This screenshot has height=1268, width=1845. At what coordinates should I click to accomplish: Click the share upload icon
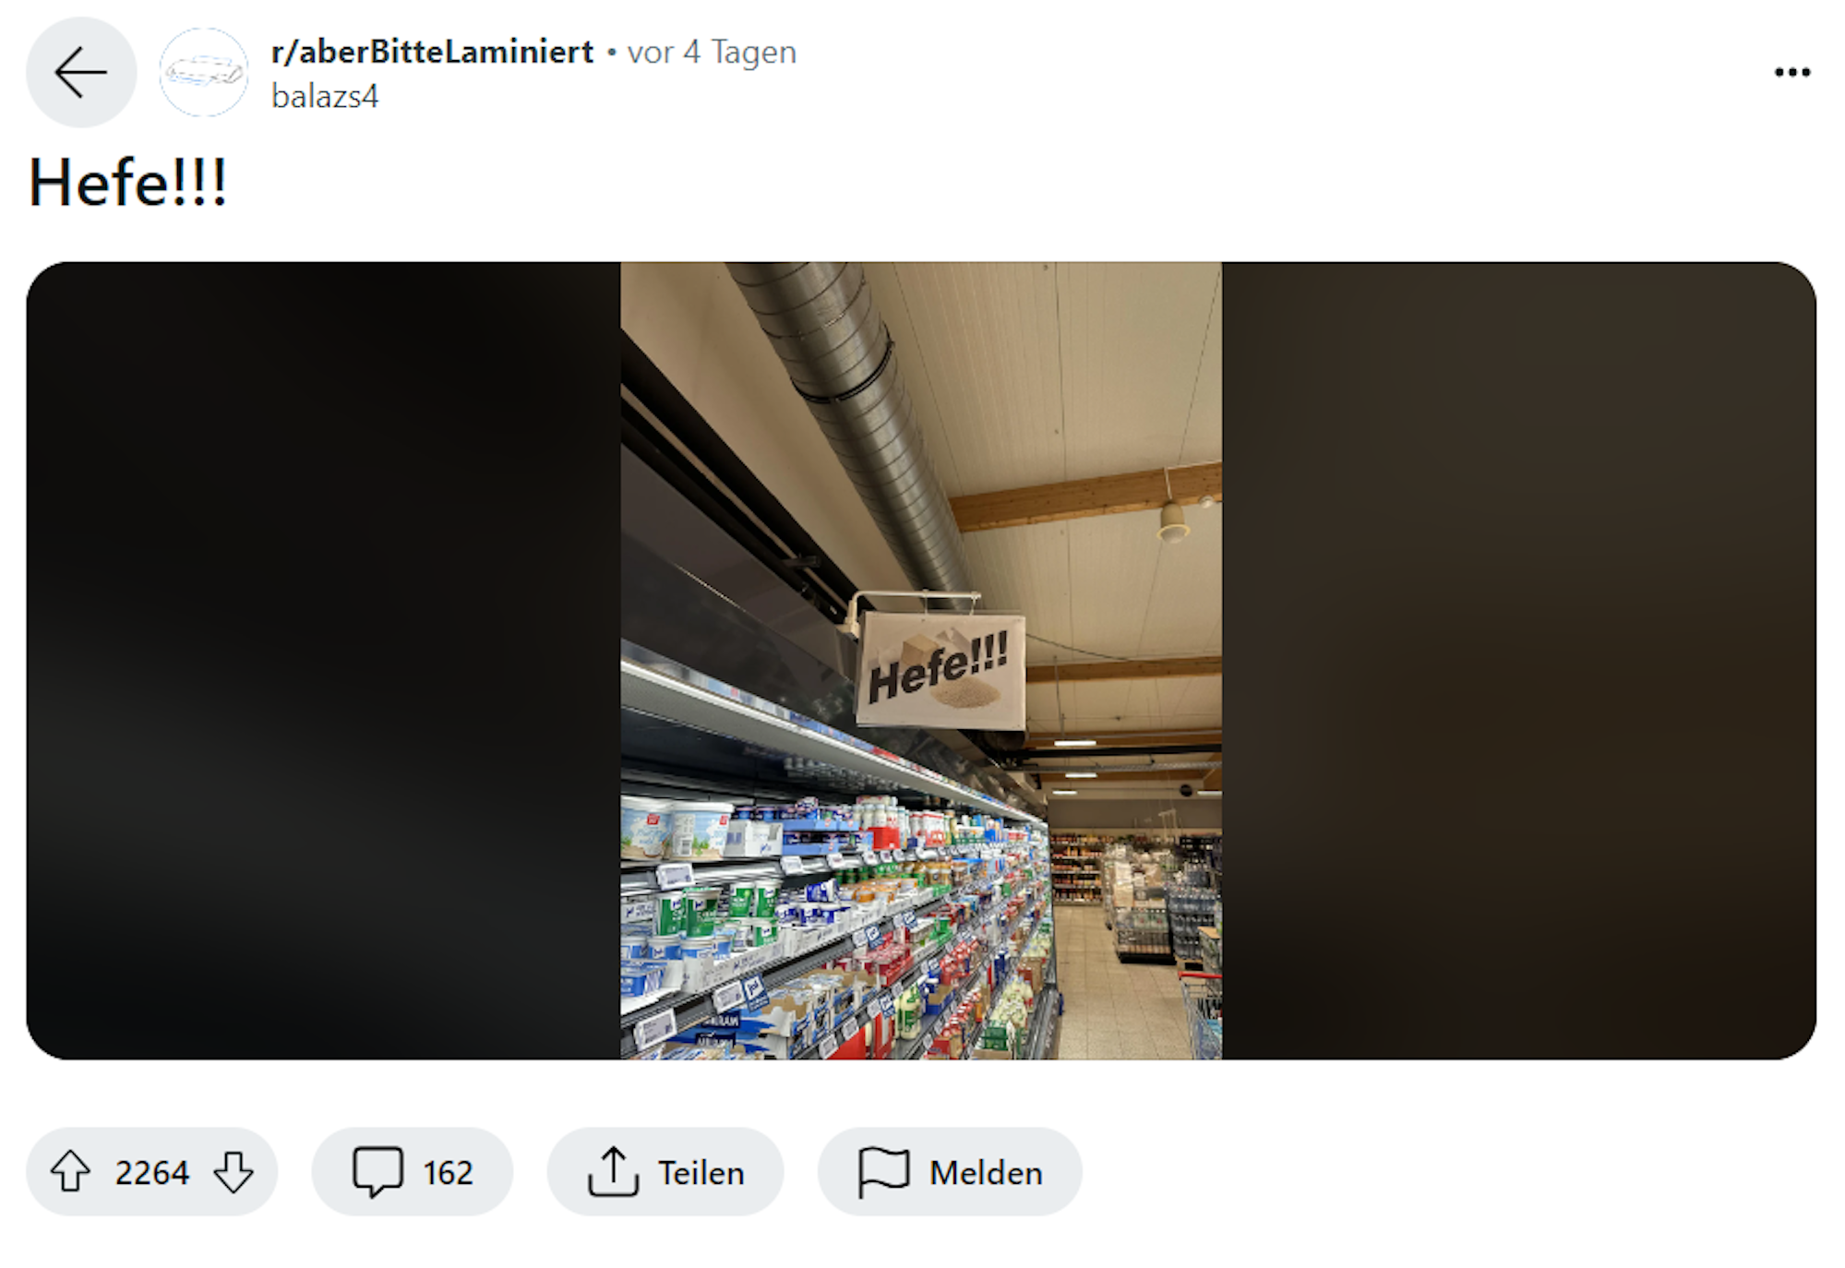(613, 1171)
